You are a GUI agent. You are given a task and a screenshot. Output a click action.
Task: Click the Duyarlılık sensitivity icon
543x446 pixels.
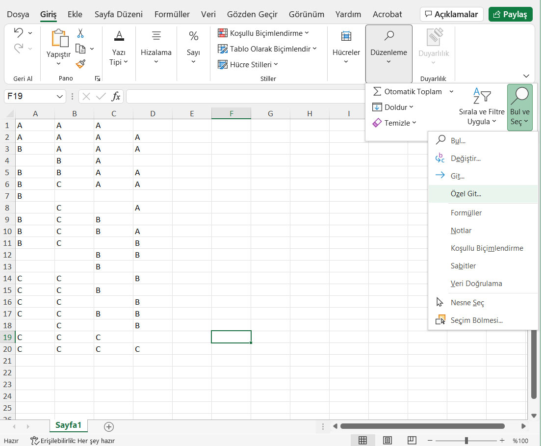click(435, 37)
